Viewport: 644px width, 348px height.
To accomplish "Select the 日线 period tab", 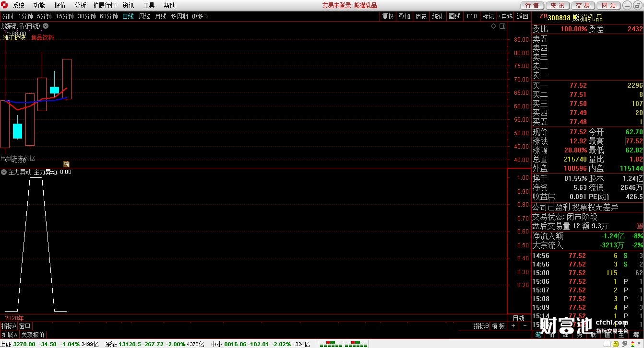I will click(x=128, y=16).
